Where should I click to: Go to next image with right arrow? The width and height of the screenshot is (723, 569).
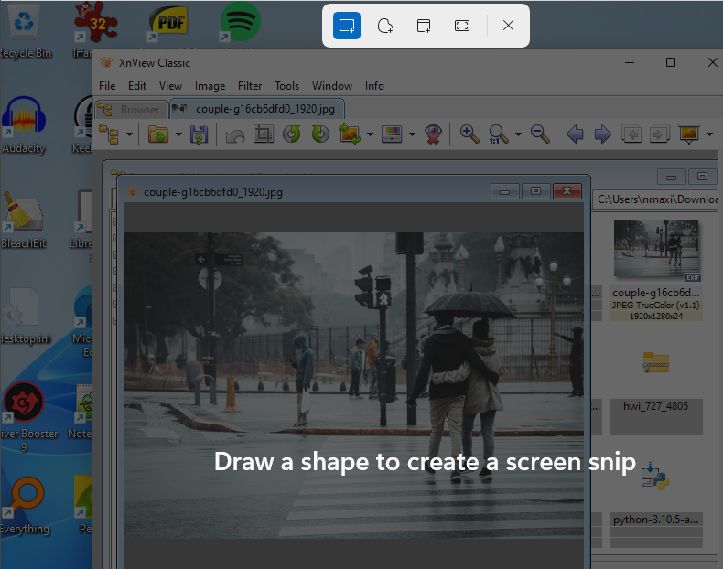click(x=603, y=134)
